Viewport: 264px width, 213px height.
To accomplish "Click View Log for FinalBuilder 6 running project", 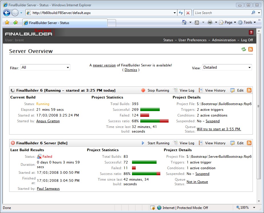I will (184, 90).
